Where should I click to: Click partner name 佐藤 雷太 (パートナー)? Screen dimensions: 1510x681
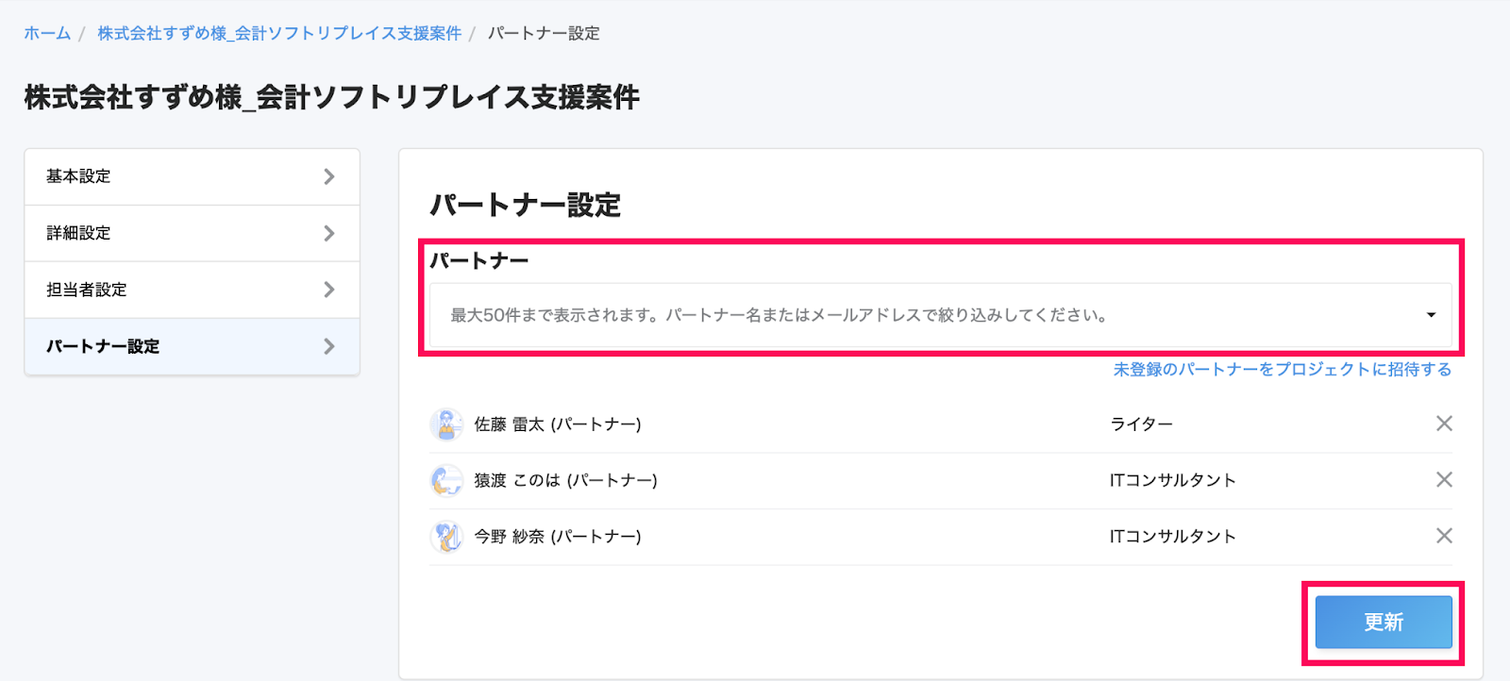tap(558, 424)
